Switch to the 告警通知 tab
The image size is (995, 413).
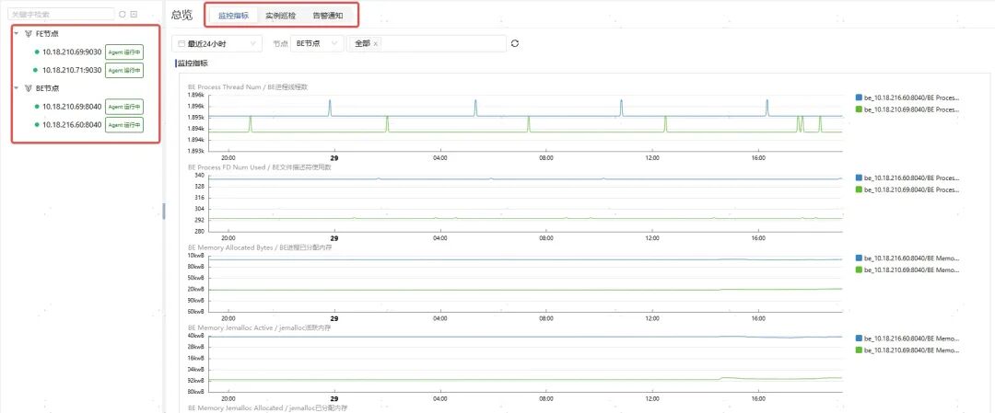pos(328,16)
